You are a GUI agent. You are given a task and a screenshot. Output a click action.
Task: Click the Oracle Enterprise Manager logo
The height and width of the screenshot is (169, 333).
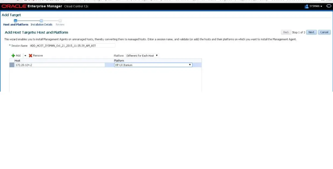click(32, 6)
